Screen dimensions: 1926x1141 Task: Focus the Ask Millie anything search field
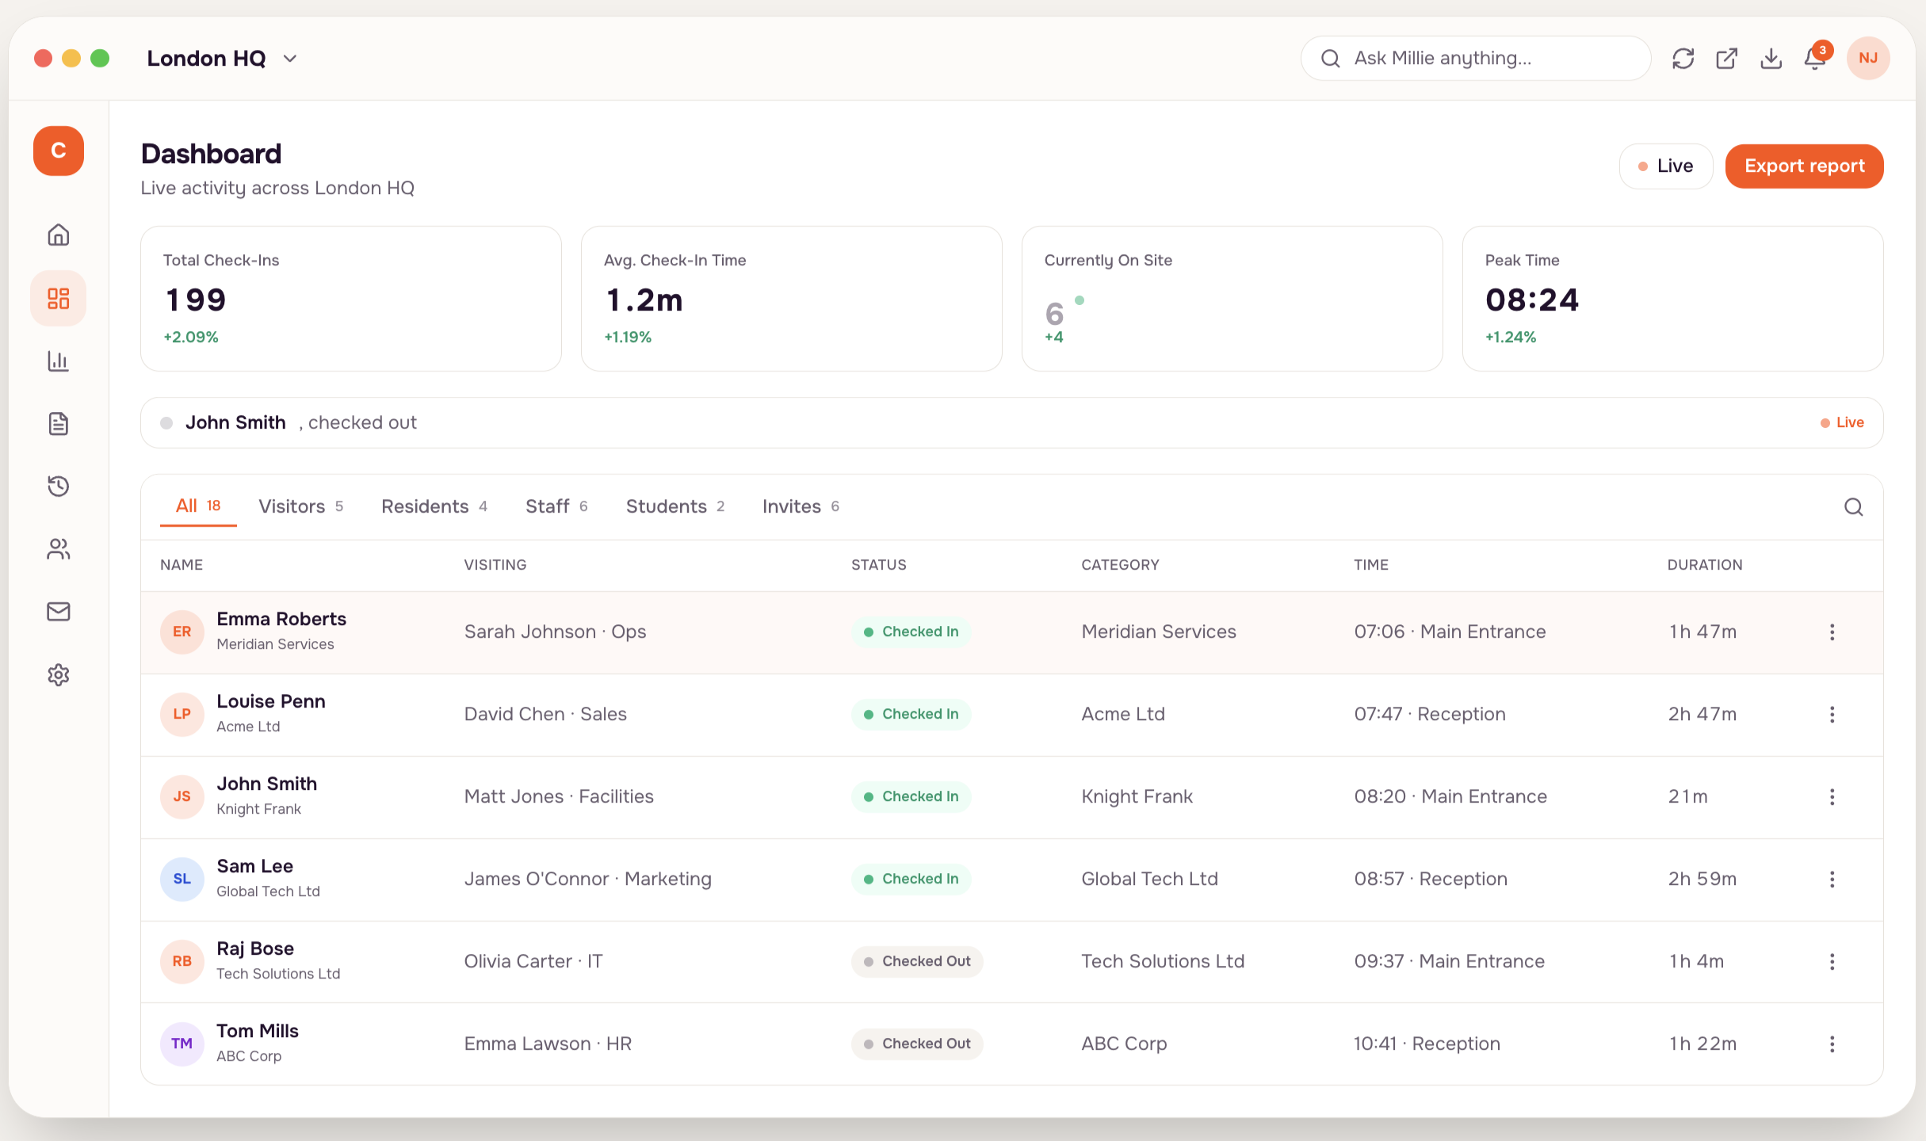(1475, 59)
